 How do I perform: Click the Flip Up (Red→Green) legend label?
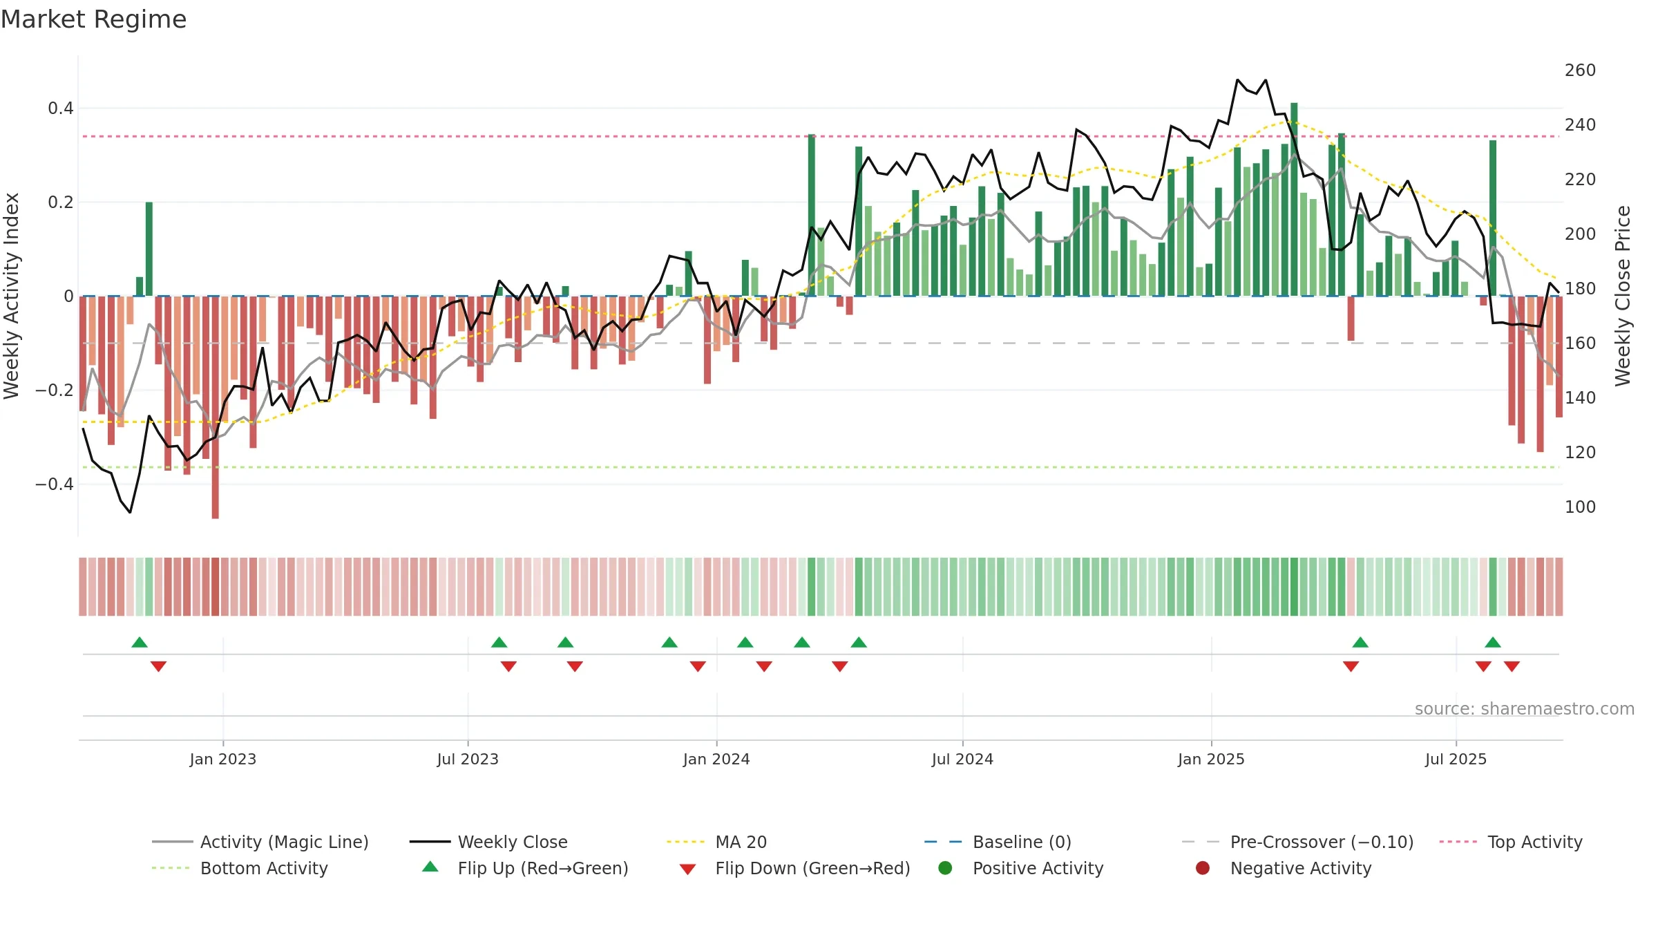543,868
